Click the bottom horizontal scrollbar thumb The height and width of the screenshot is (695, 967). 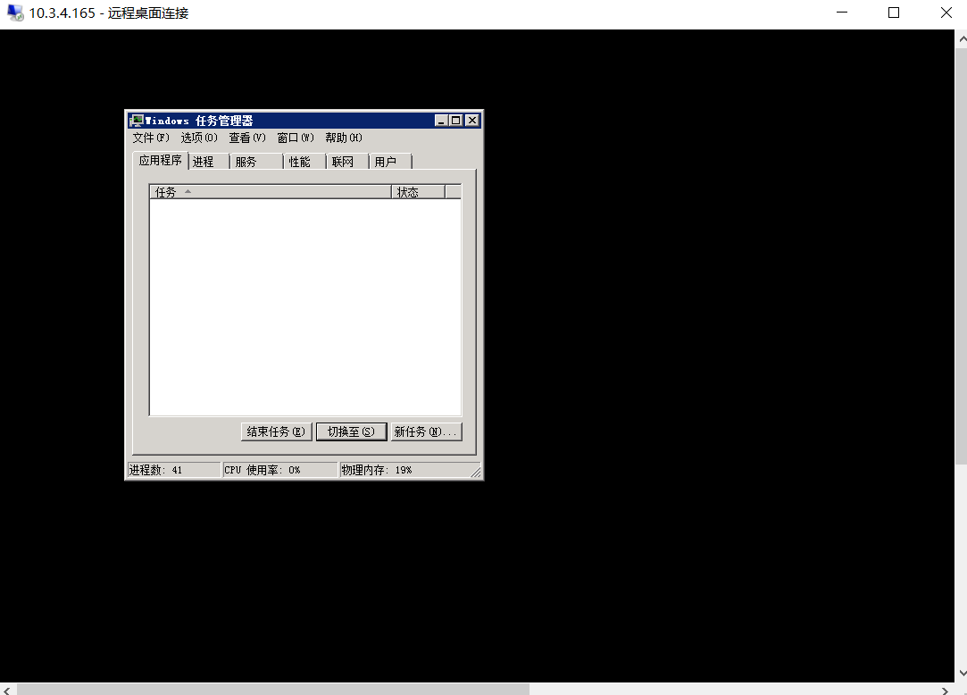[x=272, y=689]
